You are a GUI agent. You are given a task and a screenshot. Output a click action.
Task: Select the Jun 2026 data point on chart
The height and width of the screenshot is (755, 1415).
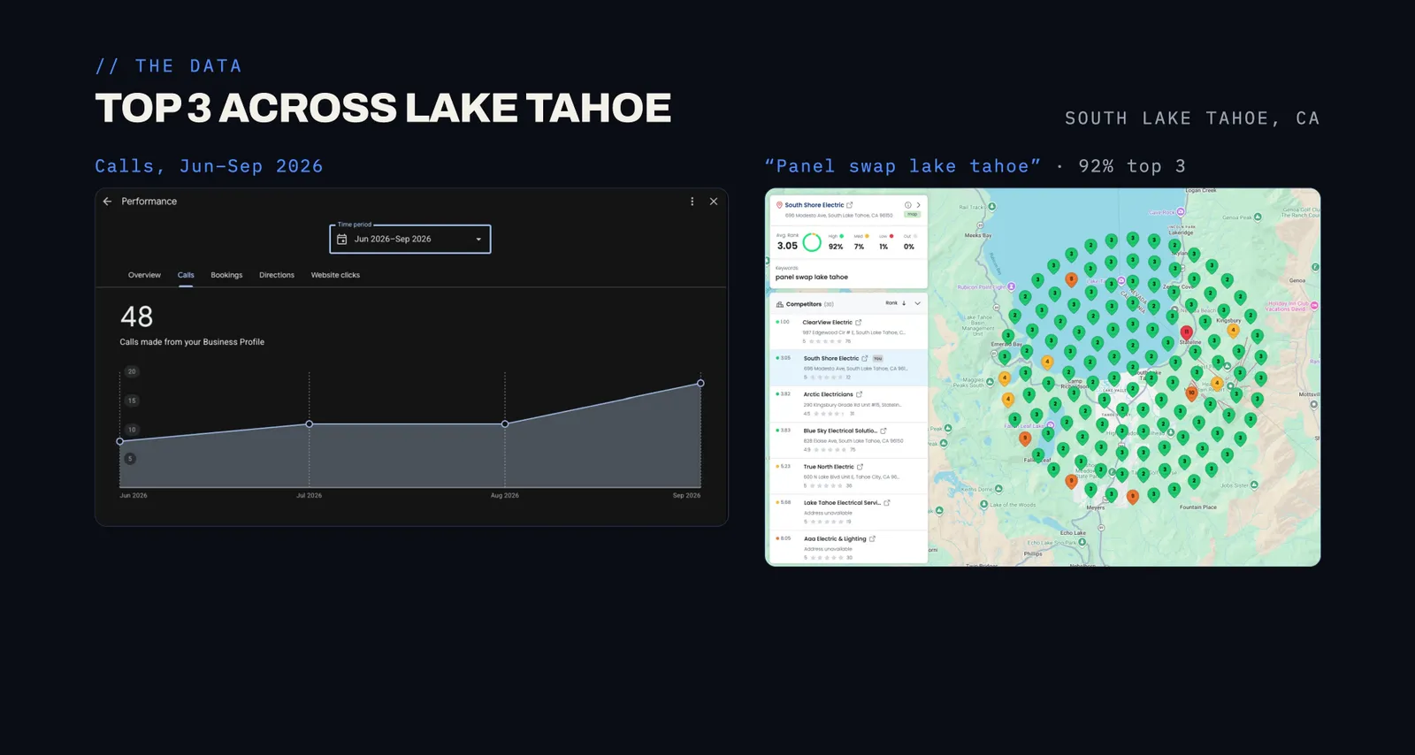tap(120, 441)
